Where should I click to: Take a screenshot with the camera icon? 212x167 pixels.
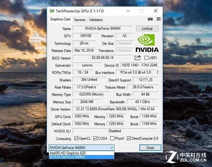coord(150,19)
